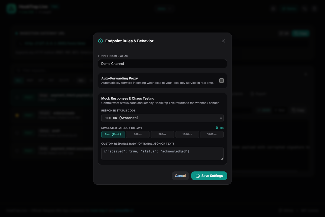Click the "0 ms" latency value
This screenshot has width=325, height=217.
pyautogui.click(x=220, y=128)
